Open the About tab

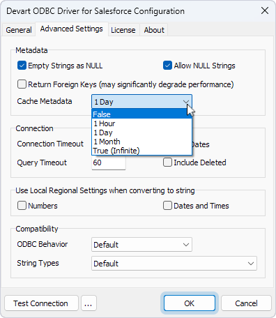click(154, 30)
